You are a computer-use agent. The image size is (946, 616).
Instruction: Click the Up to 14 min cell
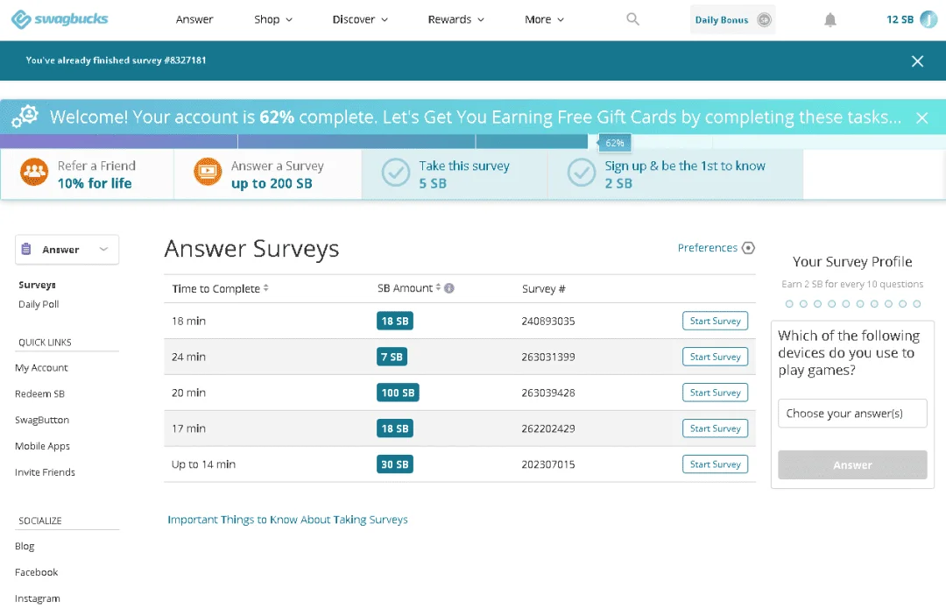(x=203, y=464)
